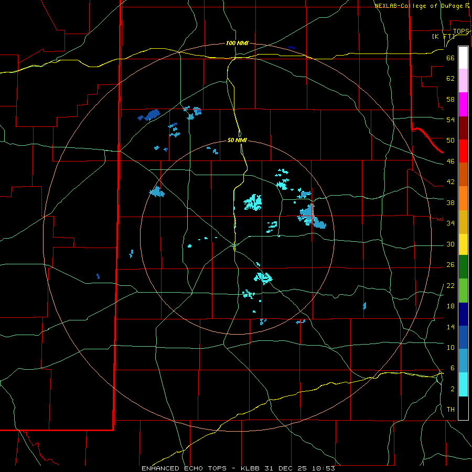Pick the light green legend color block

pyautogui.click(x=463, y=291)
